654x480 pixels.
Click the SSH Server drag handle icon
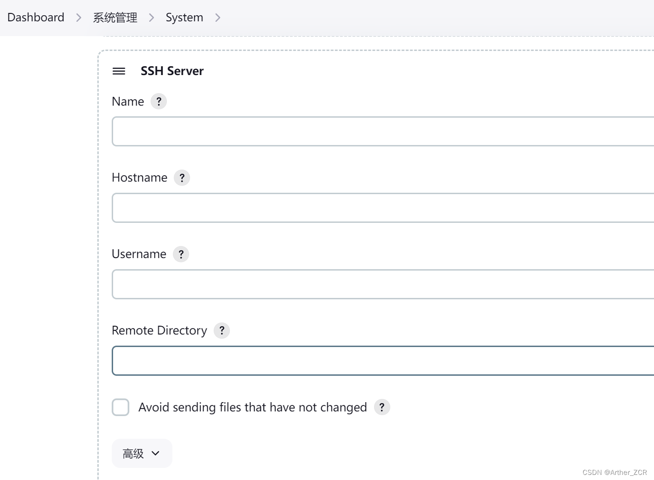(x=119, y=71)
